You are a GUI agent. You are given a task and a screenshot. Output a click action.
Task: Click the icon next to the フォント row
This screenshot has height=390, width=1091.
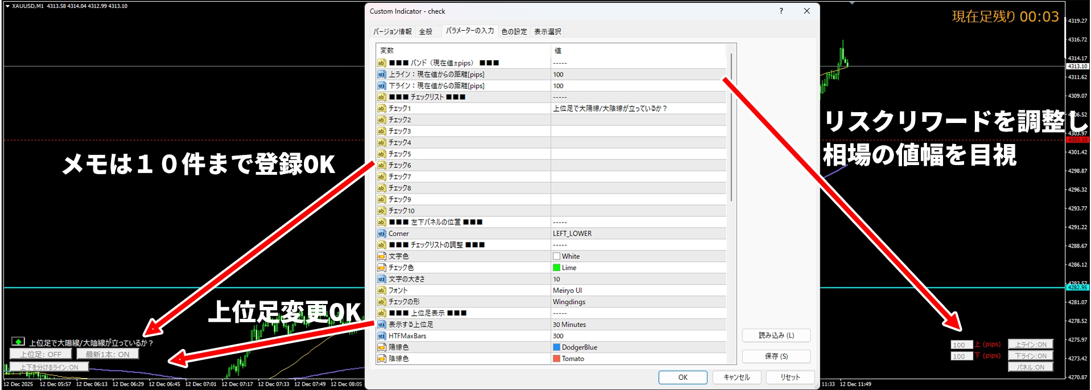pos(381,290)
